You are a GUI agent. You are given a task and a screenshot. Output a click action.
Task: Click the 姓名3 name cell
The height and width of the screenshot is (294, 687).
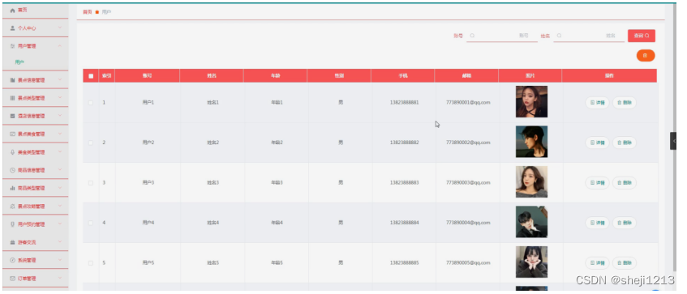[x=213, y=183]
